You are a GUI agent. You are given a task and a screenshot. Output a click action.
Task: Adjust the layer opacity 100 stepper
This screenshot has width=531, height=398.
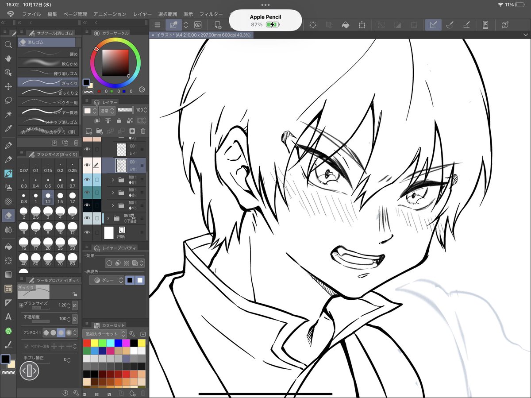(146, 110)
